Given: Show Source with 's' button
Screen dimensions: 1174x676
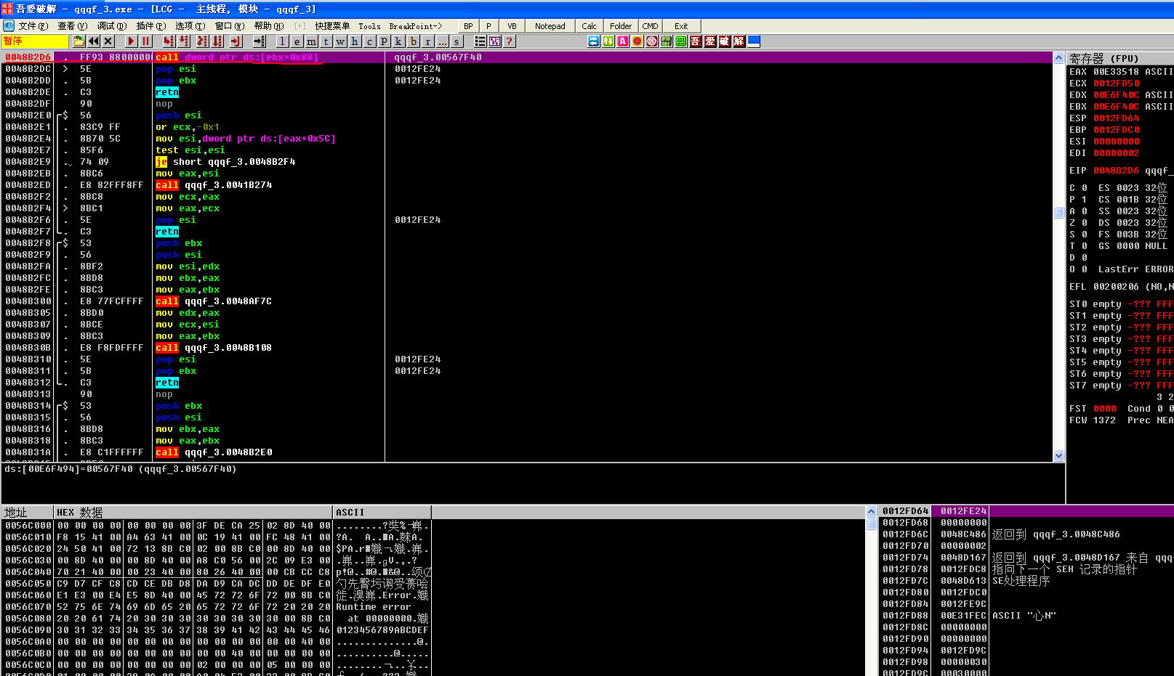Looking at the screenshot, I should coord(457,41).
